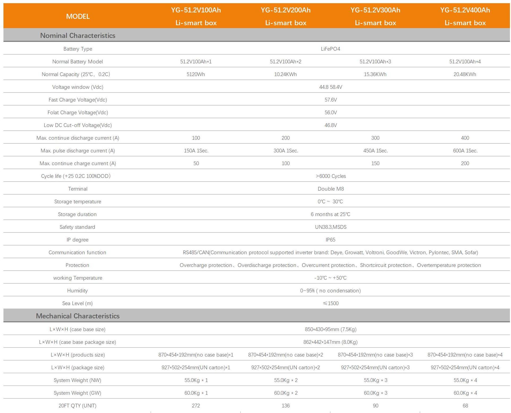Select the 20.48KWh capacity value
511x413 pixels.
click(x=465, y=74)
